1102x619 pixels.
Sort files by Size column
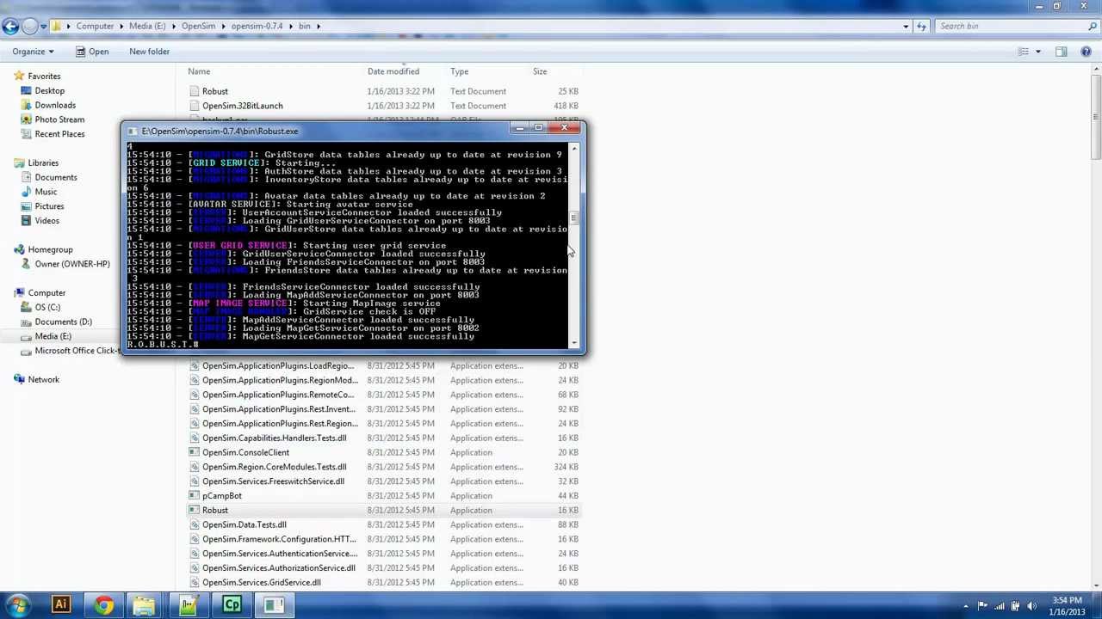[540, 71]
